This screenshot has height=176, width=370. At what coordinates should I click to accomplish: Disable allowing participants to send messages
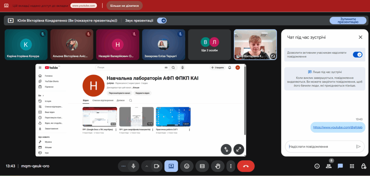[x=357, y=54]
